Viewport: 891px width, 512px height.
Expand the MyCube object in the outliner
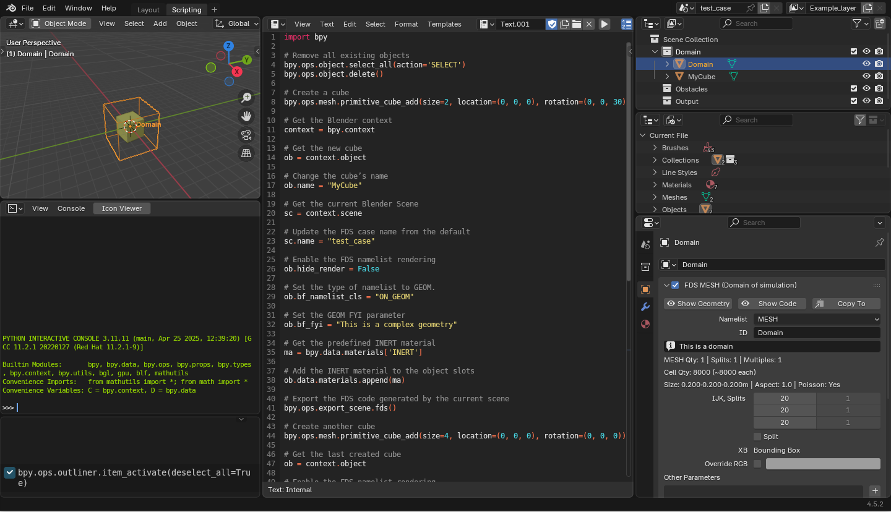pyautogui.click(x=667, y=77)
